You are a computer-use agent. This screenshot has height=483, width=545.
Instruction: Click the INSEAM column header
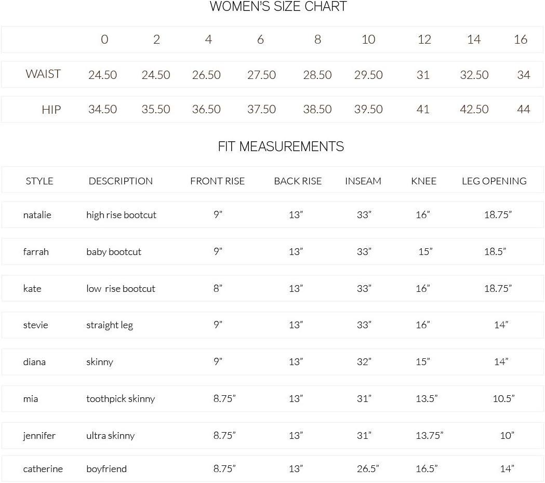click(x=363, y=181)
